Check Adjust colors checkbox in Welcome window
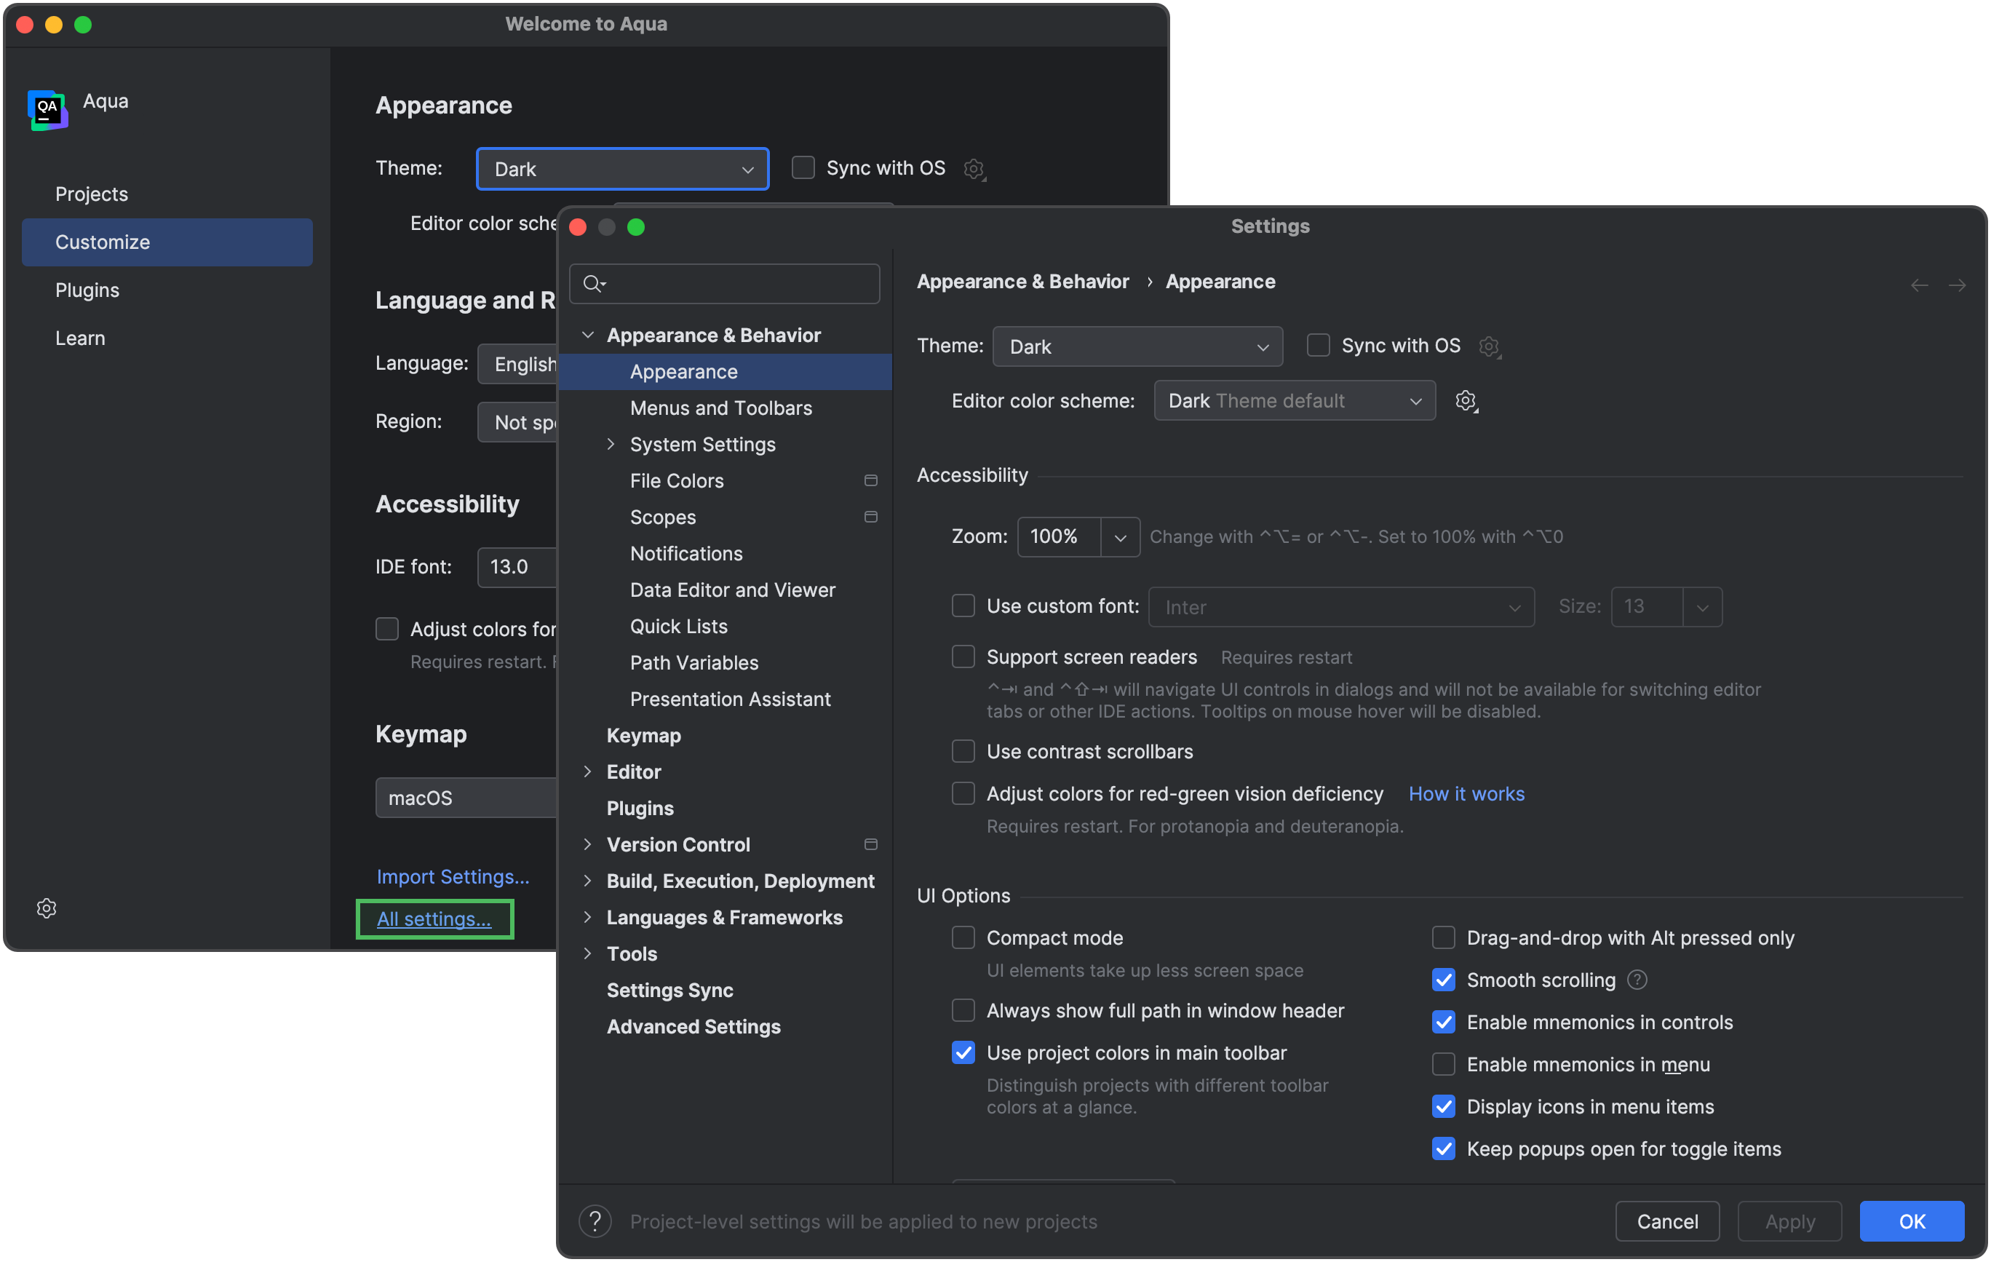The image size is (1991, 1262). [x=387, y=630]
